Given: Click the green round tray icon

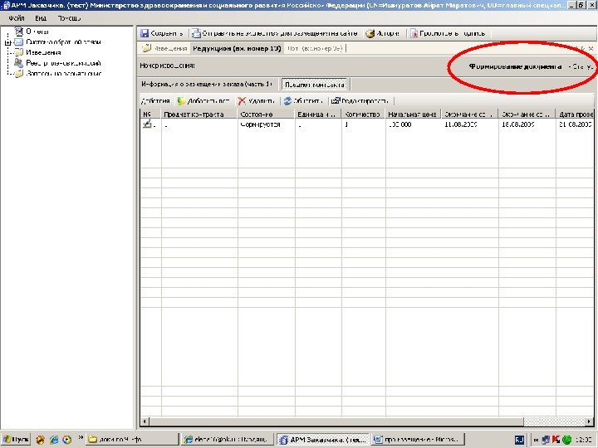Looking at the screenshot, I should point(566,440).
